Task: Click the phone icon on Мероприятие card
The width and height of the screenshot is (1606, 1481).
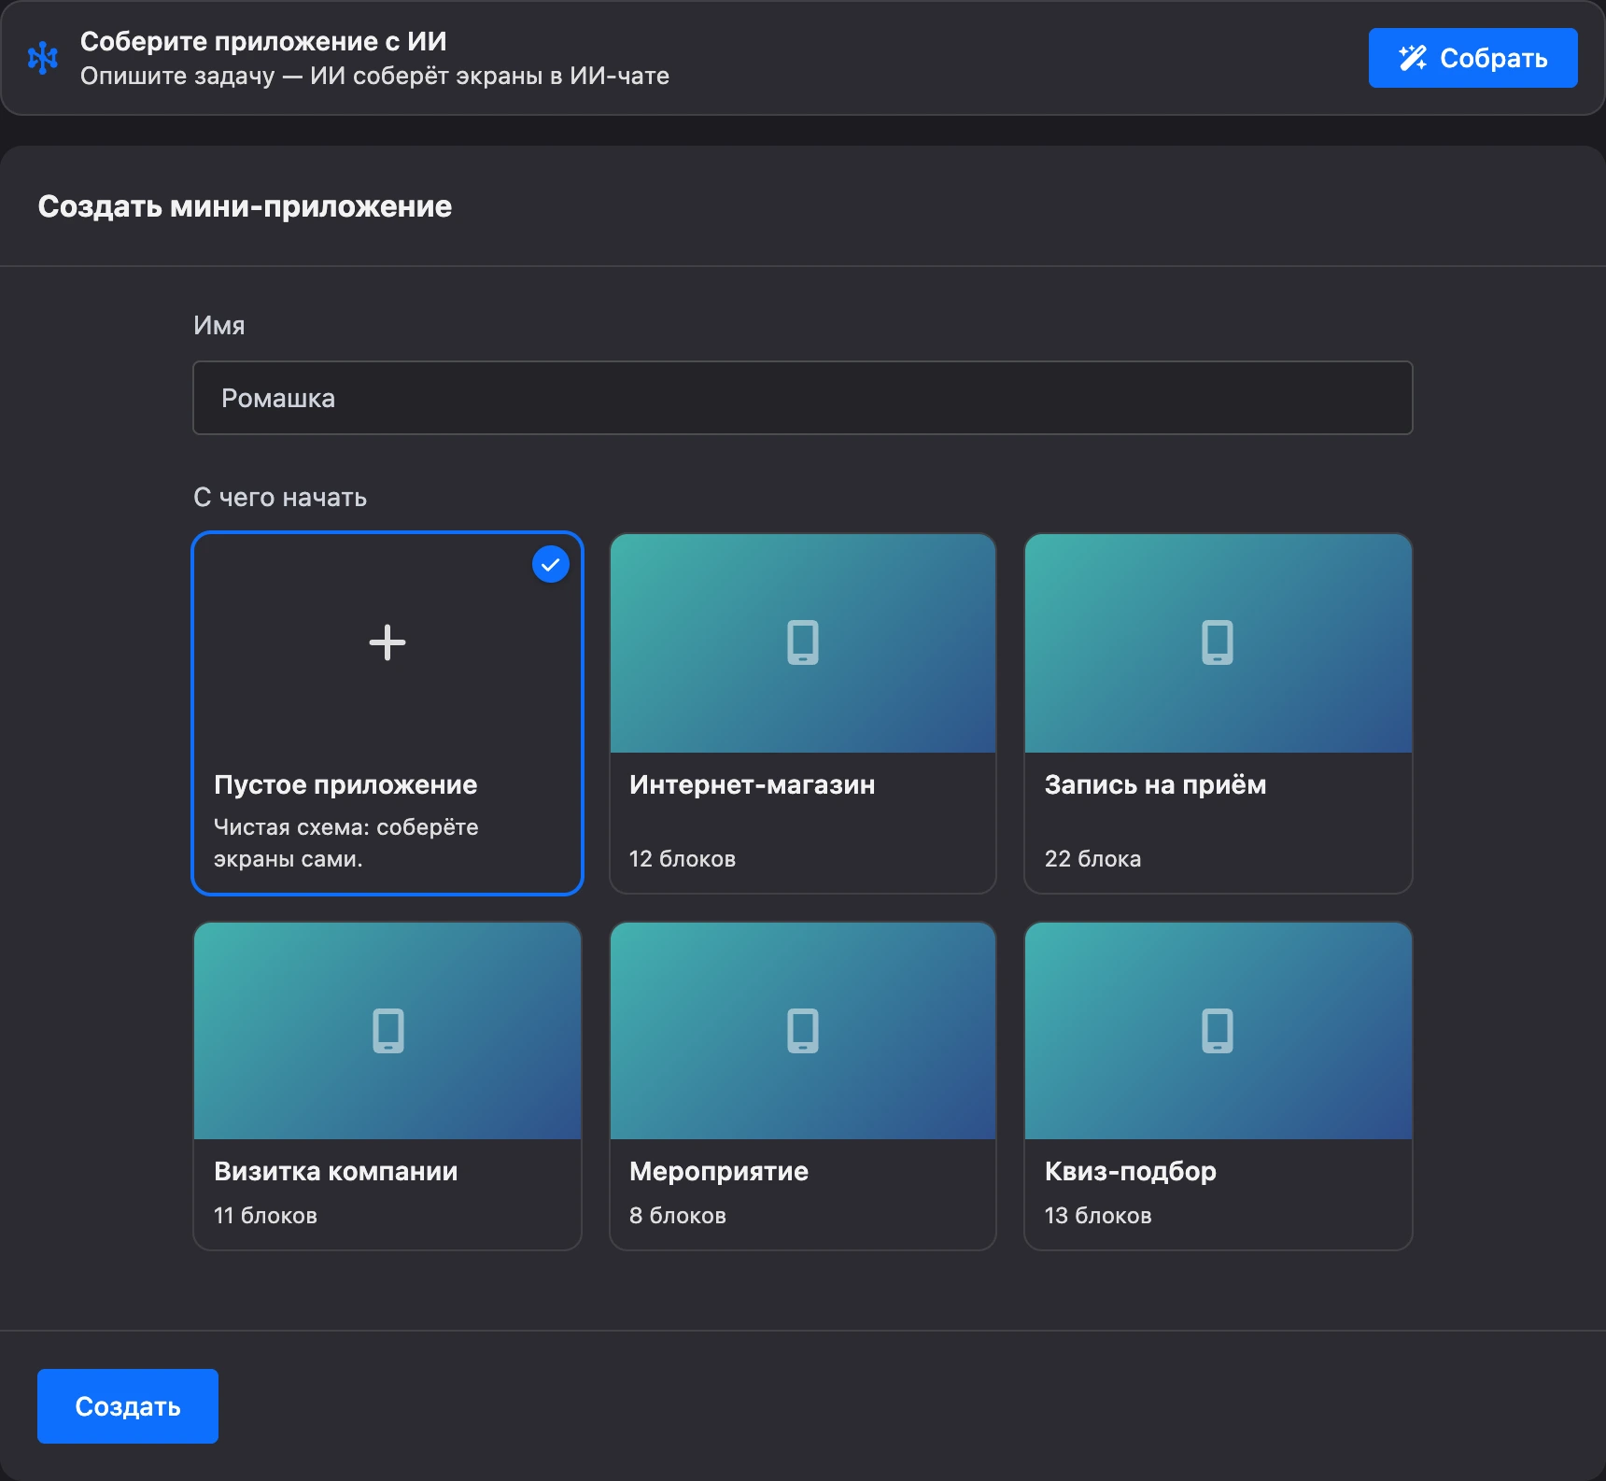Action: 803,1031
